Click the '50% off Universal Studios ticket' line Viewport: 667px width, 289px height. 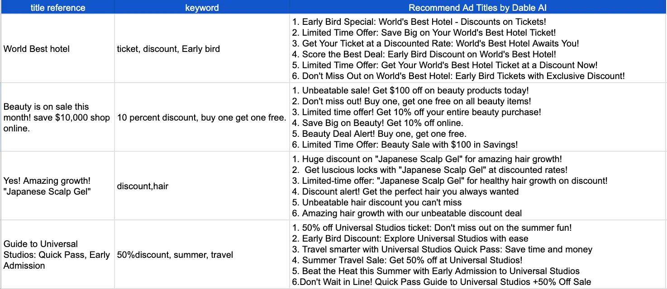point(432,228)
